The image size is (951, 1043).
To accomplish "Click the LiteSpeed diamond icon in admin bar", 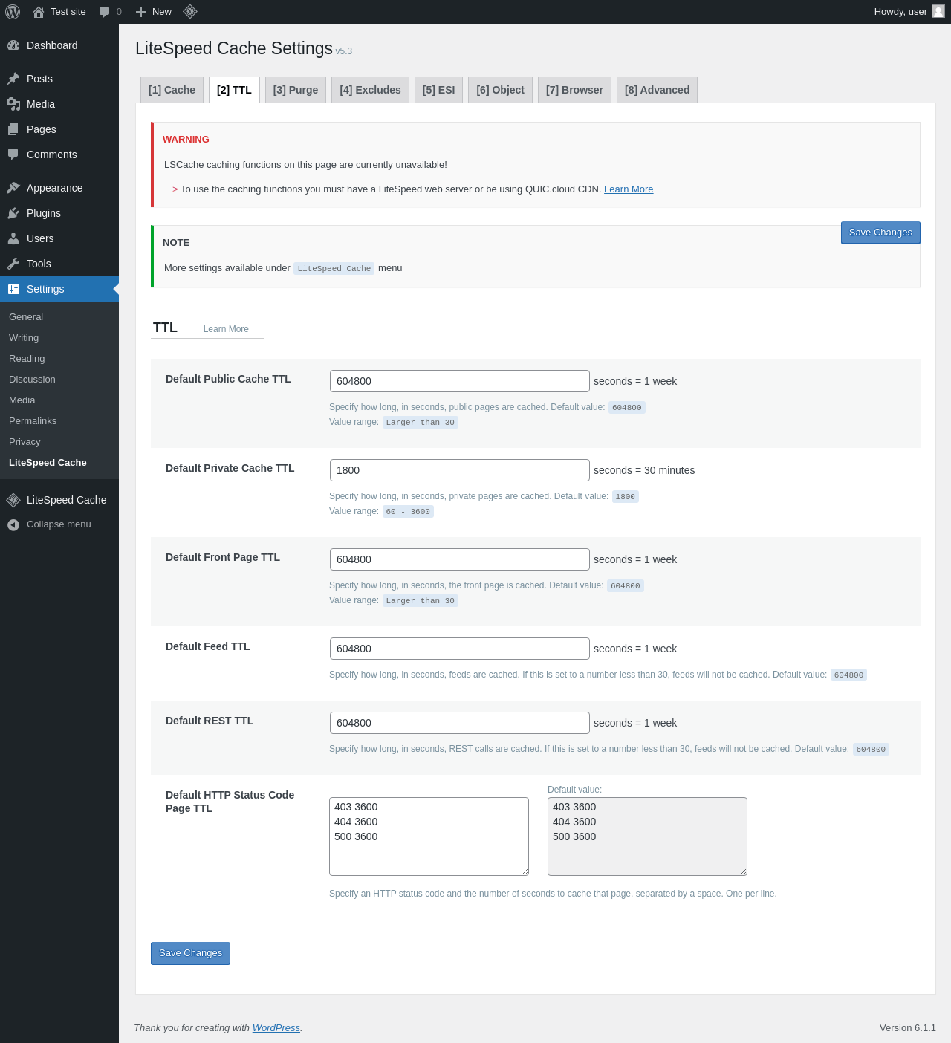I will (190, 11).
